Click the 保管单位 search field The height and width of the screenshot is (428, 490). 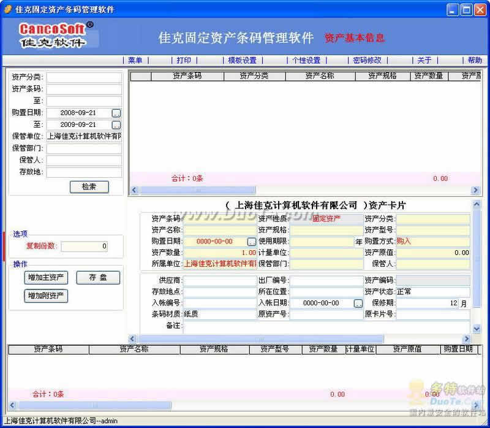(x=84, y=136)
